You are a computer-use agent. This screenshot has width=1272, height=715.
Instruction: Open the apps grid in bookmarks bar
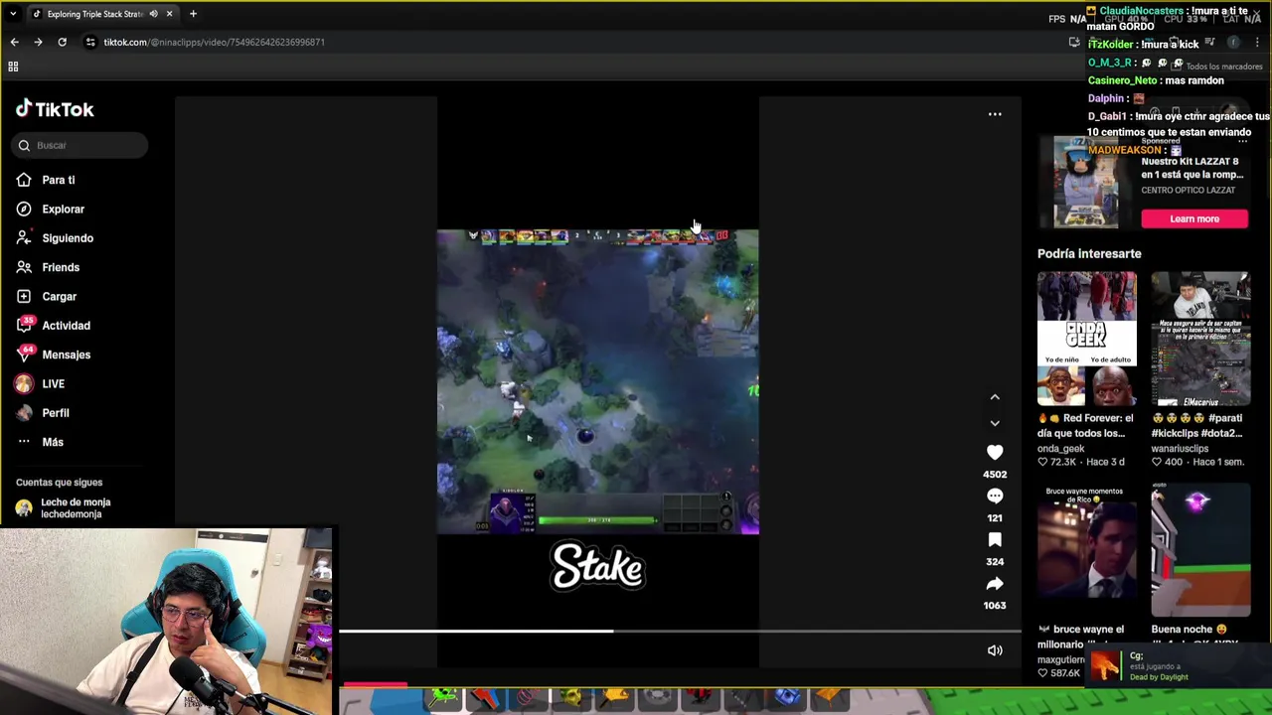13,67
